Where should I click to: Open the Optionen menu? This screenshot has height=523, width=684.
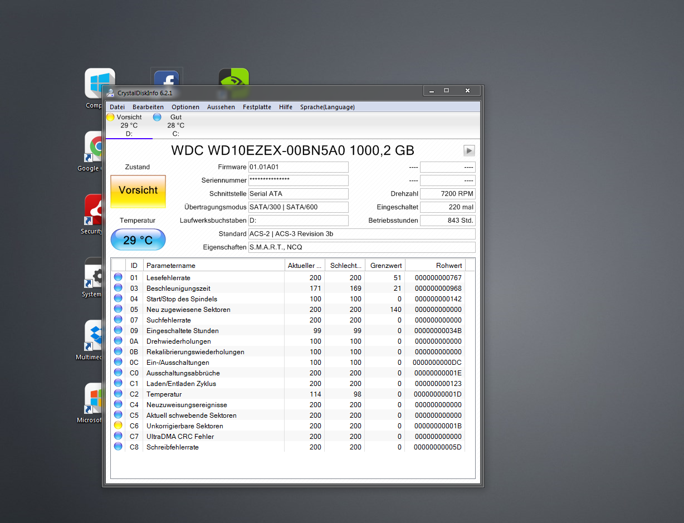[185, 107]
